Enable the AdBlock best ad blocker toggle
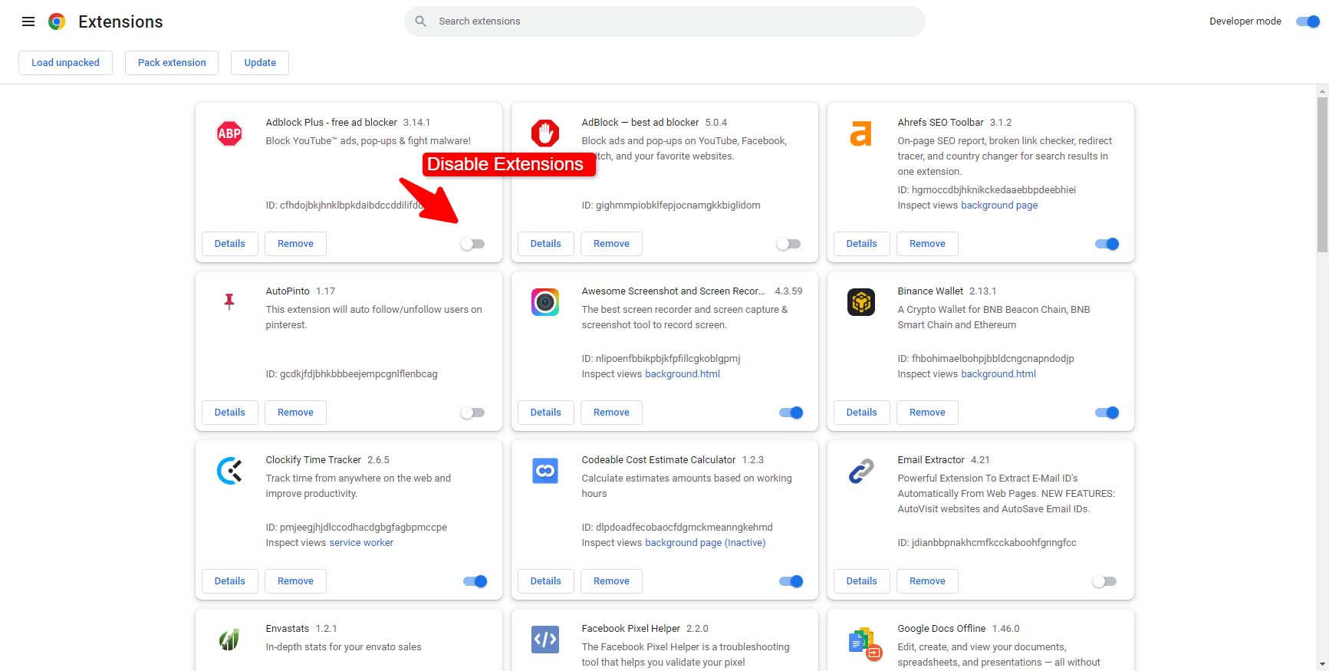Viewport: 1329px width, 671px height. point(788,244)
